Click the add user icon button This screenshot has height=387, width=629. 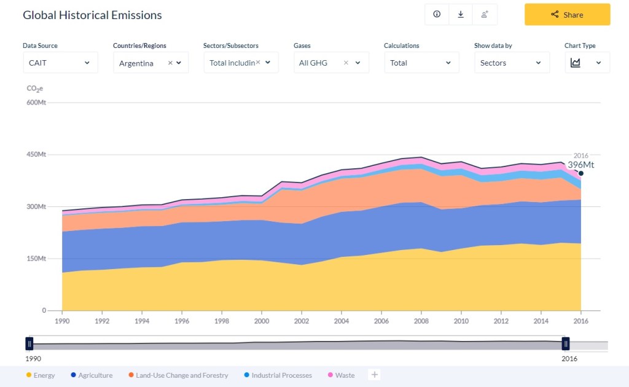click(x=485, y=14)
